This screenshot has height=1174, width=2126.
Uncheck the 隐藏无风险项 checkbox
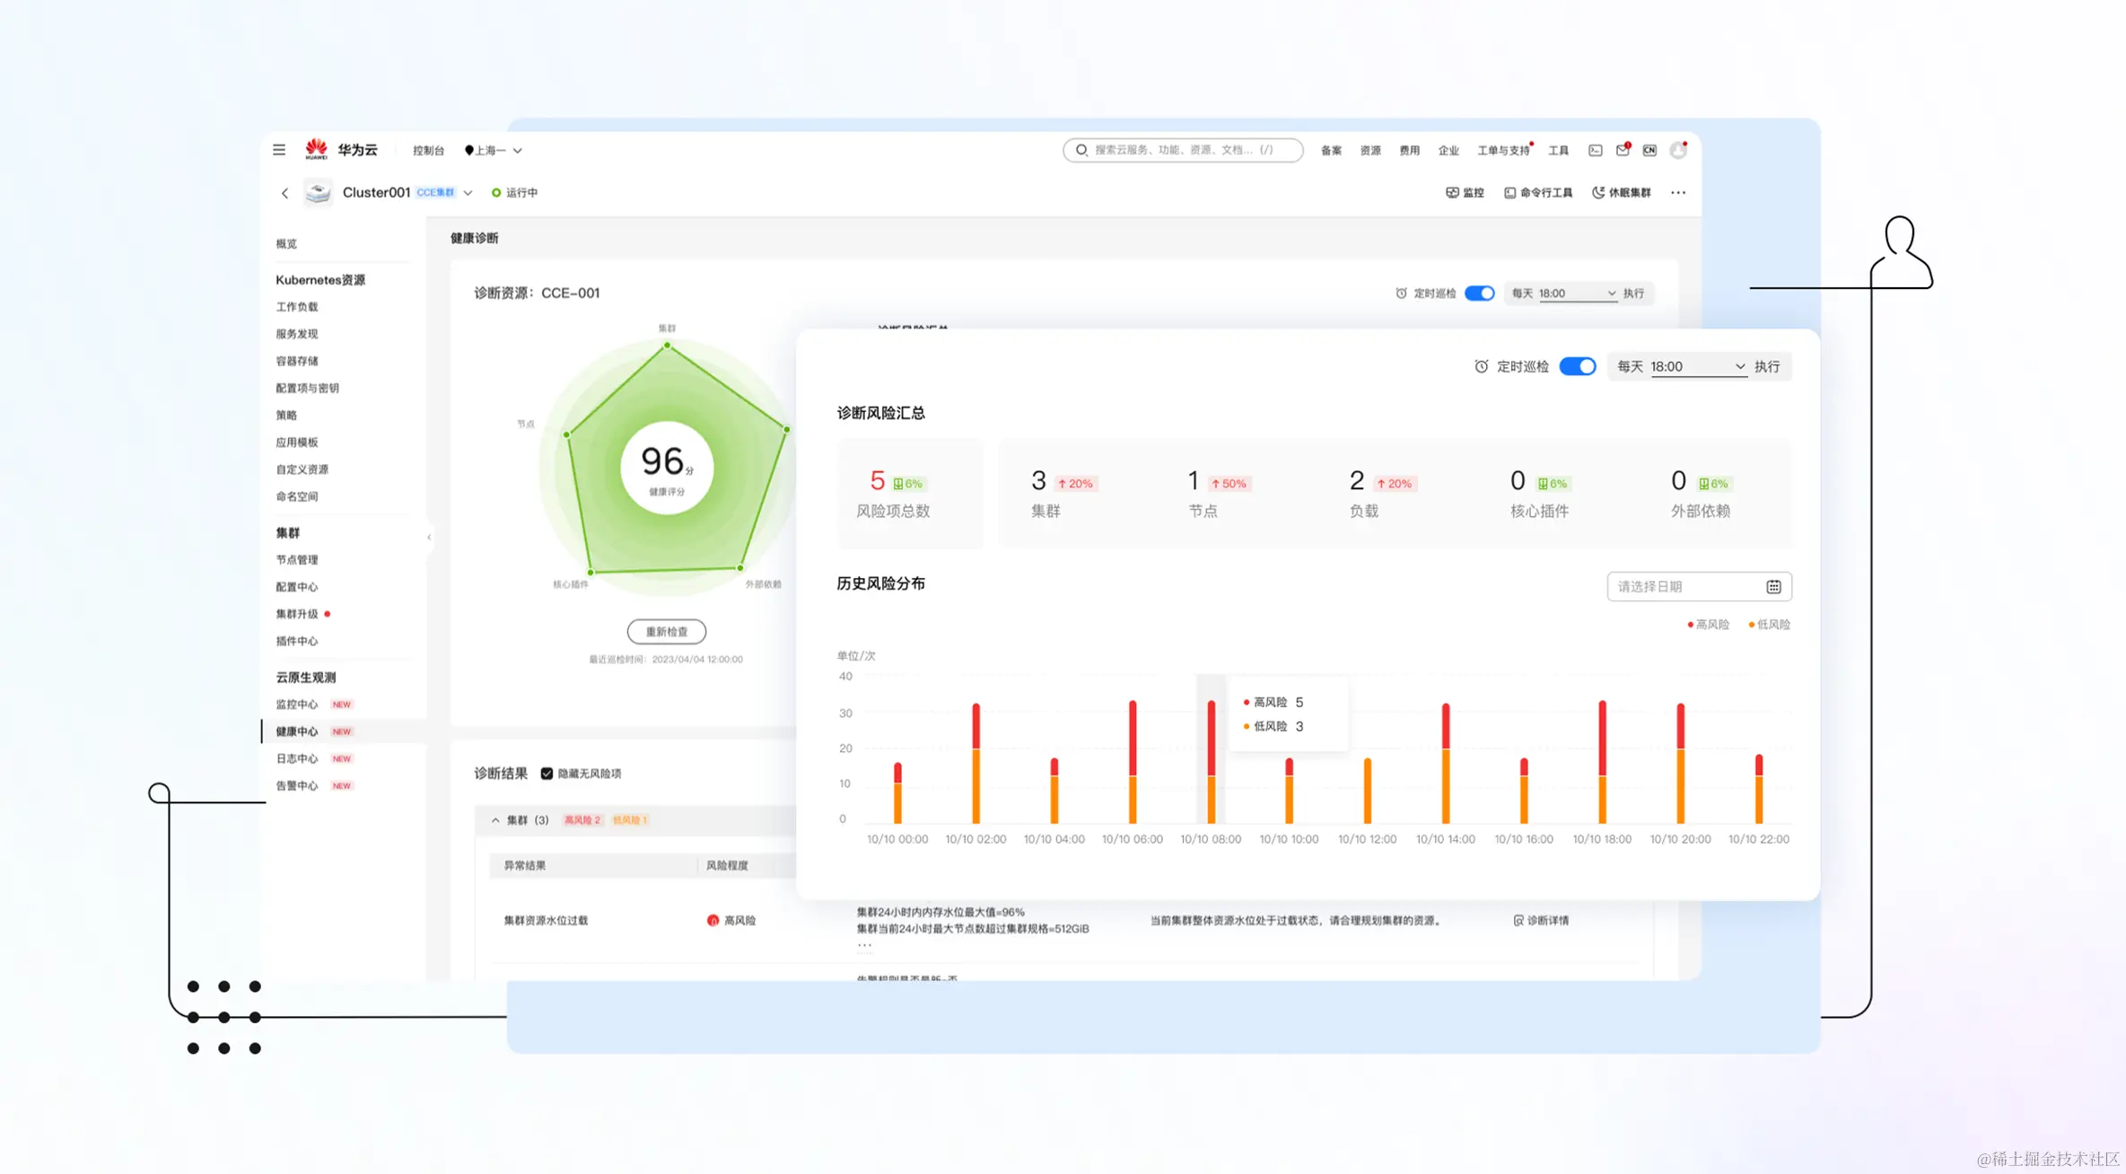click(547, 774)
